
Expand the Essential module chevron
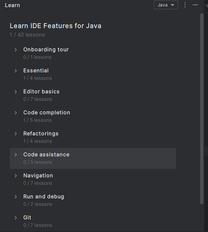tap(16, 71)
